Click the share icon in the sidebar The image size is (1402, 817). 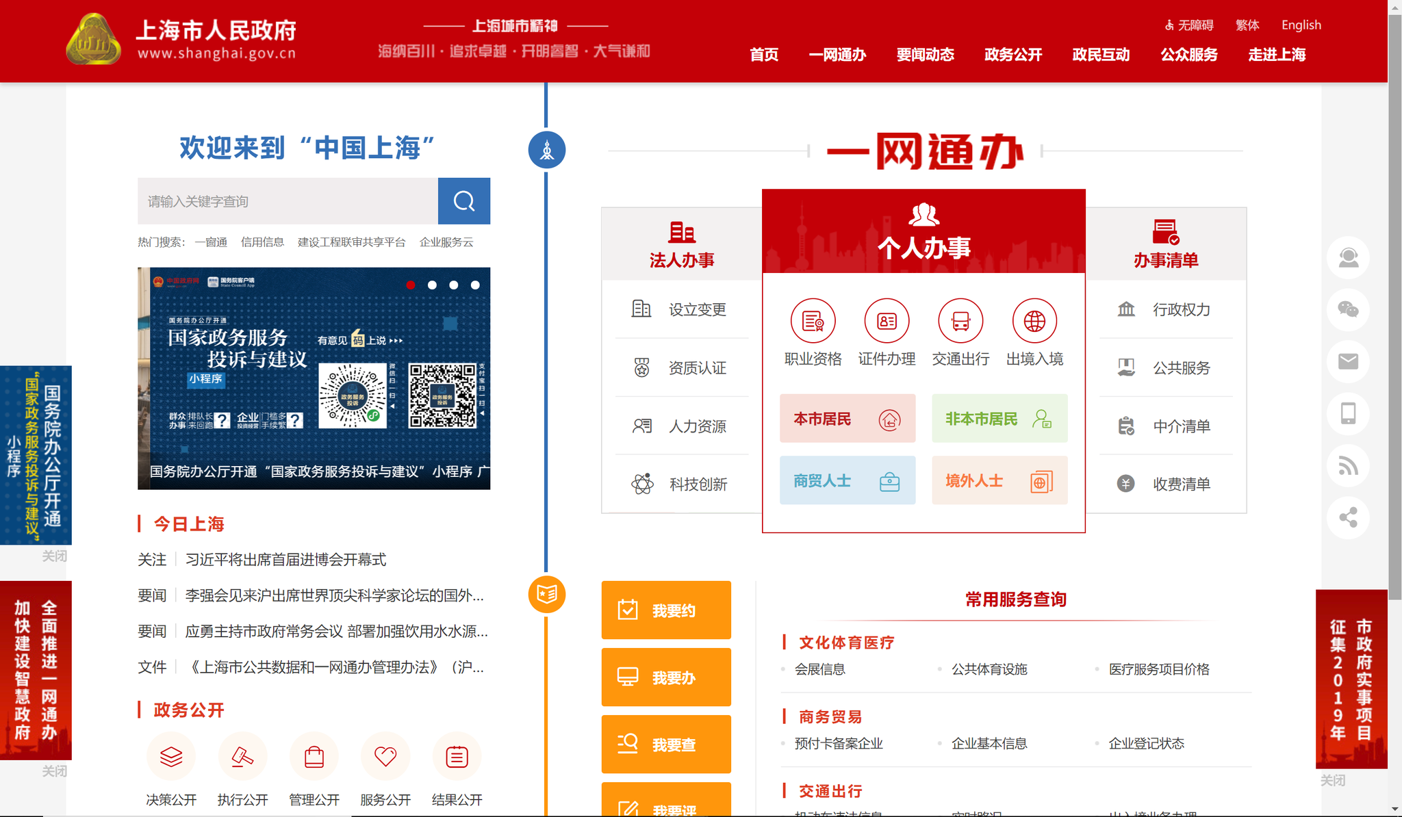[1347, 518]
